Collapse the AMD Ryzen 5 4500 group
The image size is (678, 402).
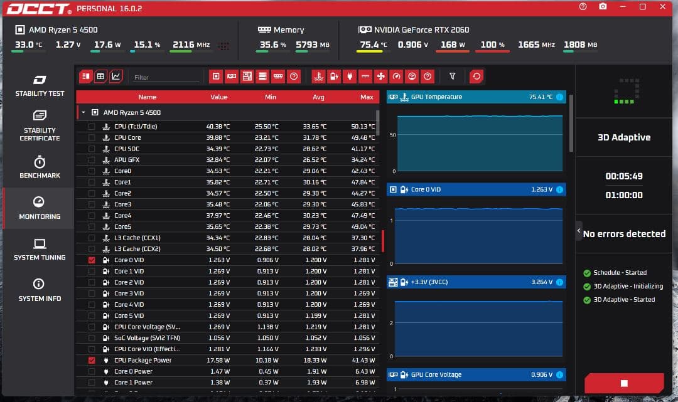[83, 113]
